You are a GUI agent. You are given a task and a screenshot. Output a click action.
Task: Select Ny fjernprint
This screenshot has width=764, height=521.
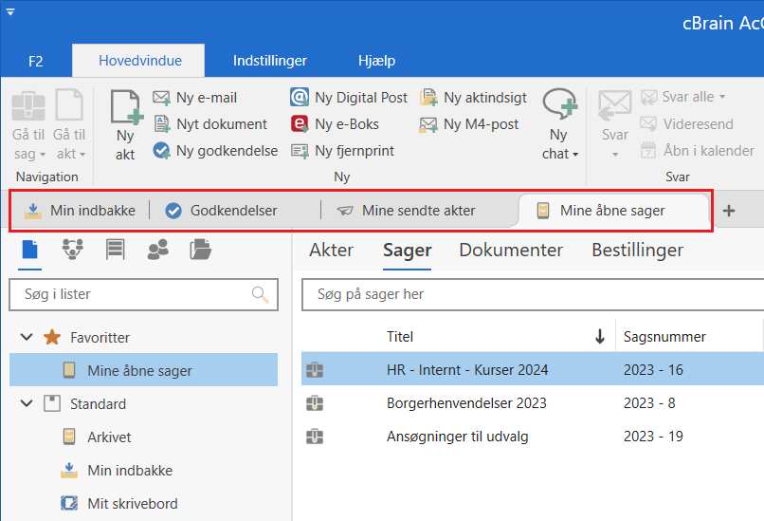[342, 151]
